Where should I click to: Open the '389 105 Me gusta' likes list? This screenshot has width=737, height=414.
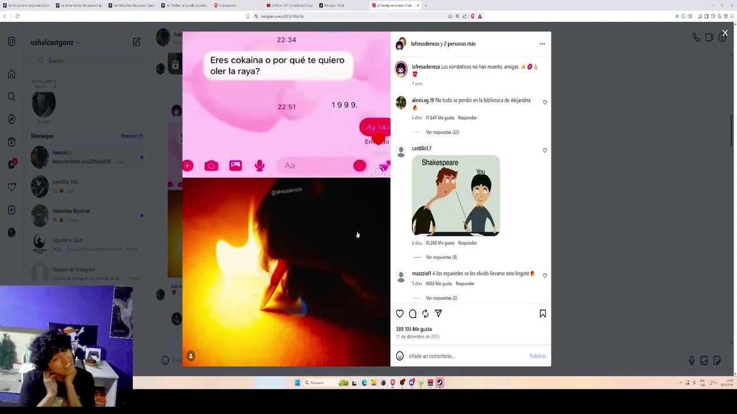(413, 329)
